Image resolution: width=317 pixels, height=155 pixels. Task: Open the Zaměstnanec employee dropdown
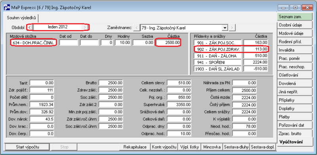224,28
